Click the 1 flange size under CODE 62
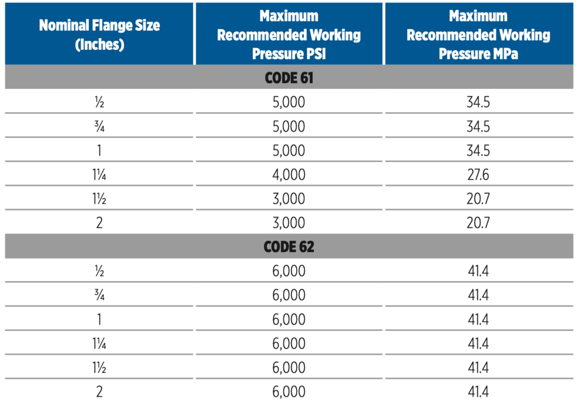 point(99,319)
